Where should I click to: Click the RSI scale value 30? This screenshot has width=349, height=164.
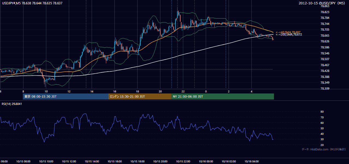(x=322, y=139)
